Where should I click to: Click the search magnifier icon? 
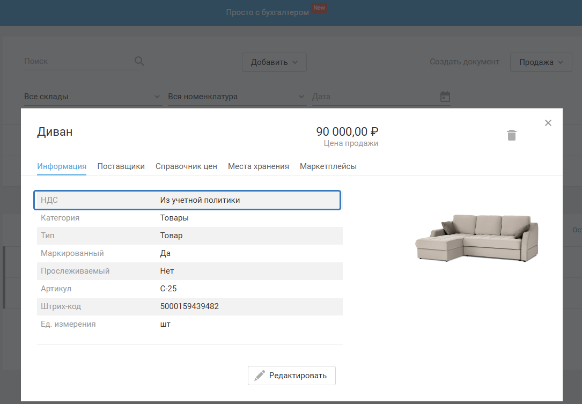point(139,61)
